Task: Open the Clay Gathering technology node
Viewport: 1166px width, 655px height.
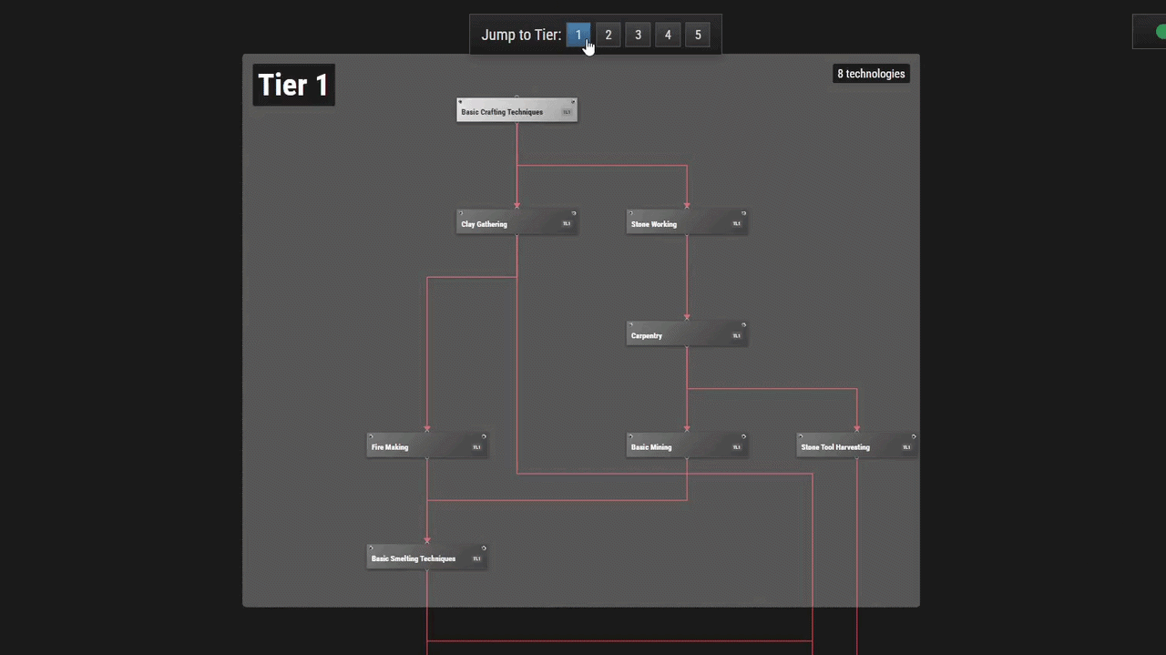Action: [517, 222]
